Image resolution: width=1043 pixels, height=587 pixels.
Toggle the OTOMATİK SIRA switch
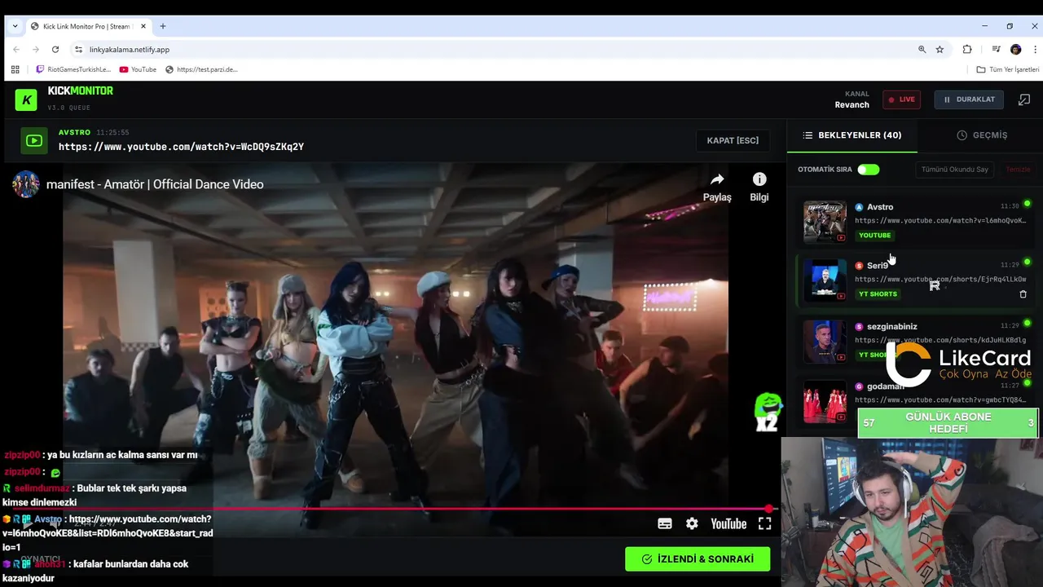pos(868,170)
